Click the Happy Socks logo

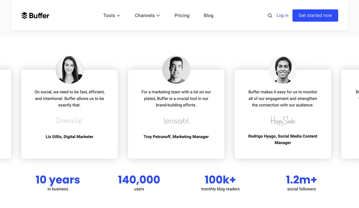click(283, 121)
